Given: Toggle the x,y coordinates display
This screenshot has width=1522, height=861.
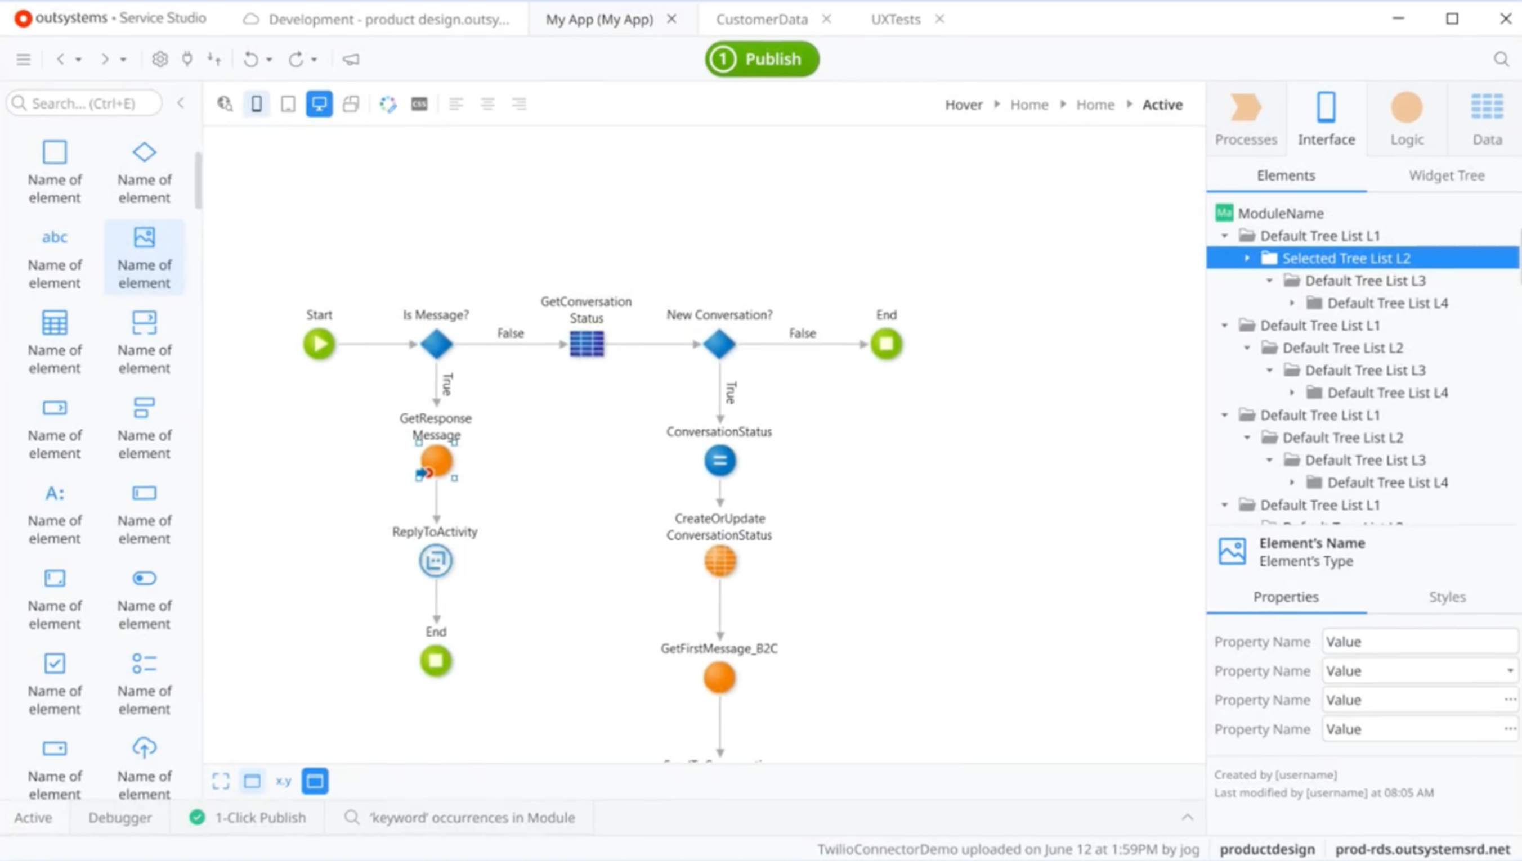Looking at the screenshot, I should click(285, 781).
